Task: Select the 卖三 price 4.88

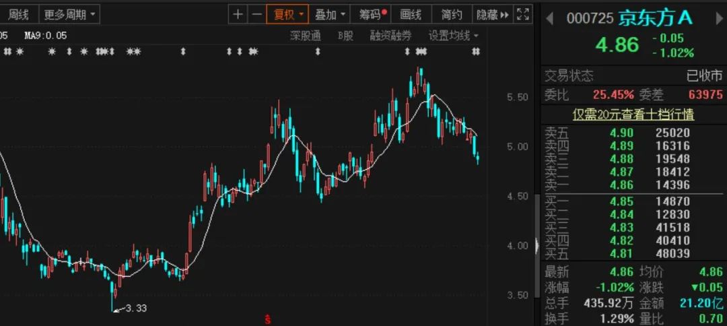Action: click(621, 159)
